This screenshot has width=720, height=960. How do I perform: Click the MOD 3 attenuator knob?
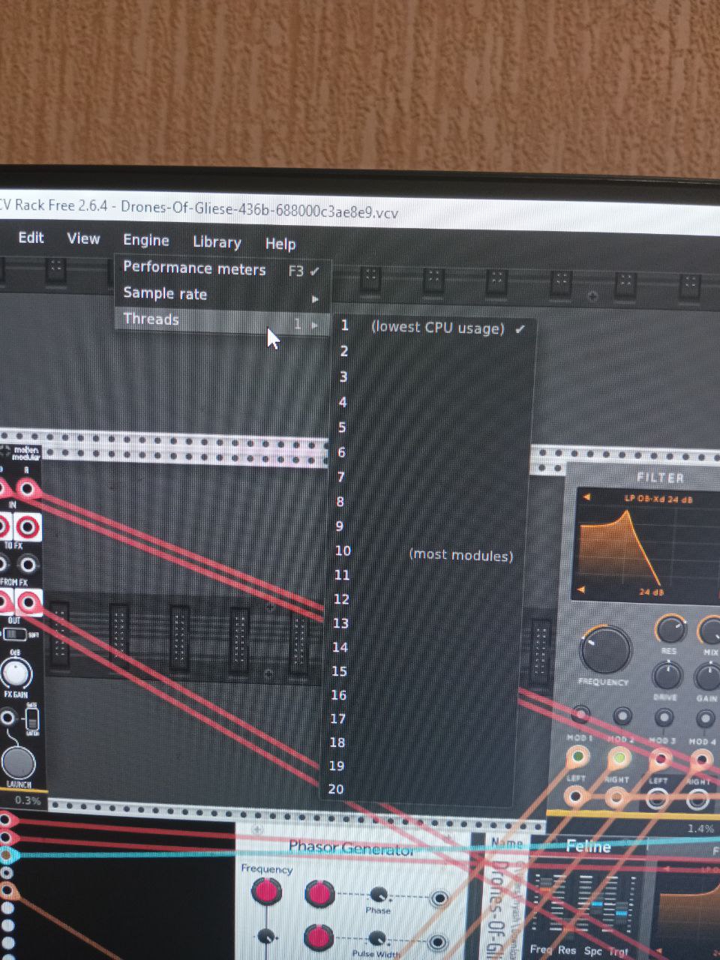[x=663, y=718]
